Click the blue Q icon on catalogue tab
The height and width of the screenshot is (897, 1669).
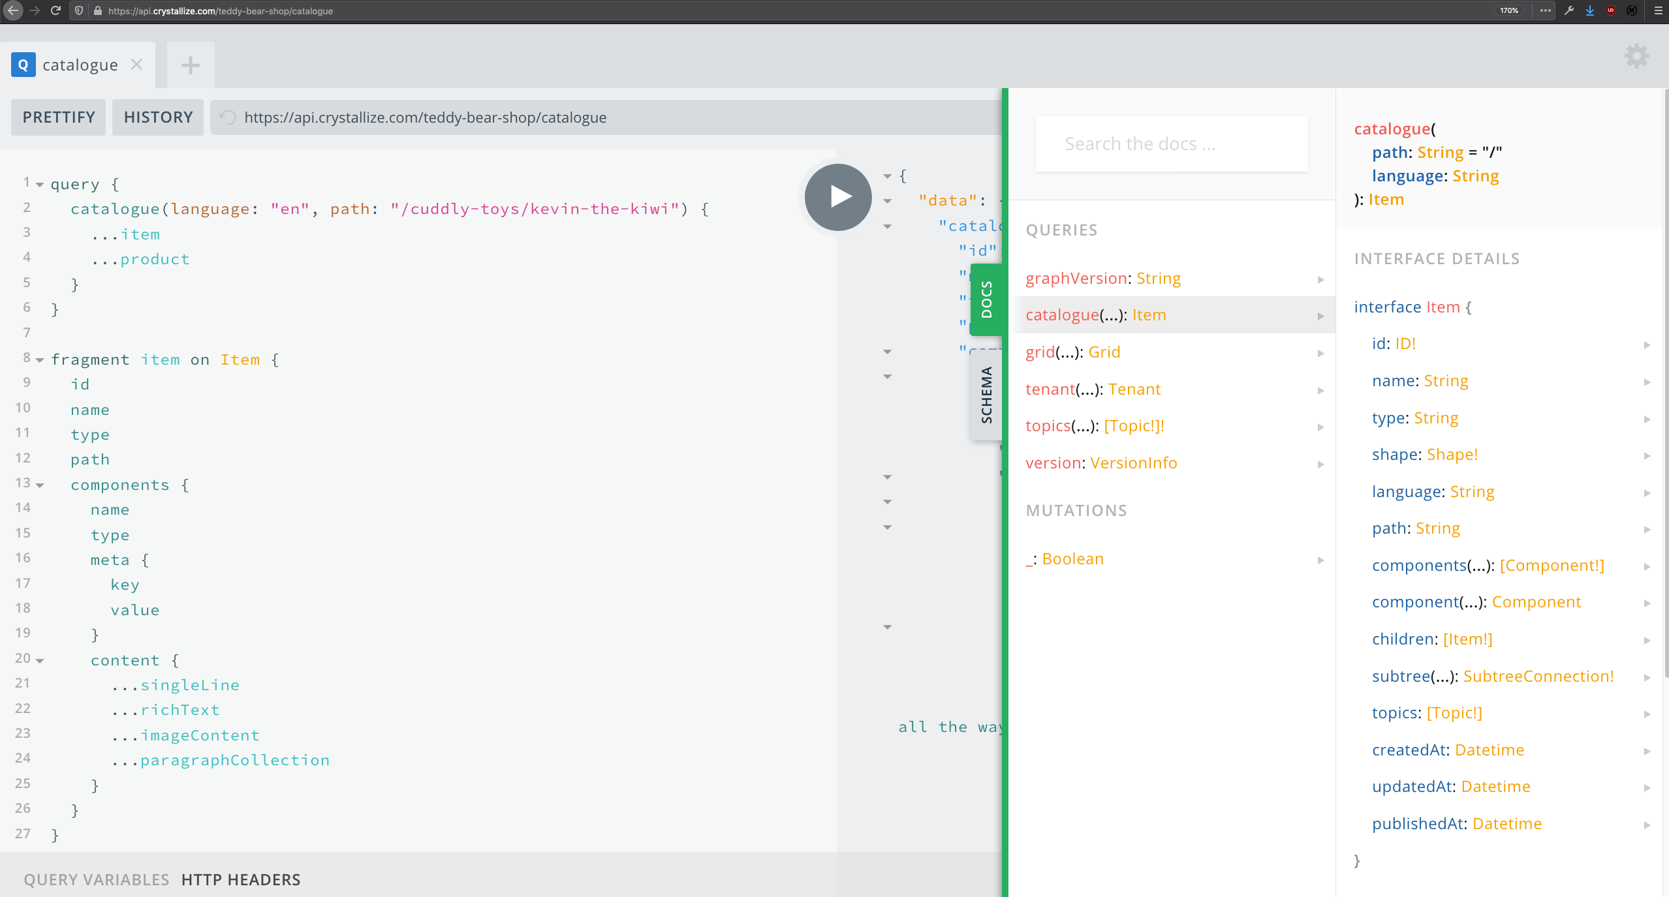pyautogui.click(x=23, y=65)
